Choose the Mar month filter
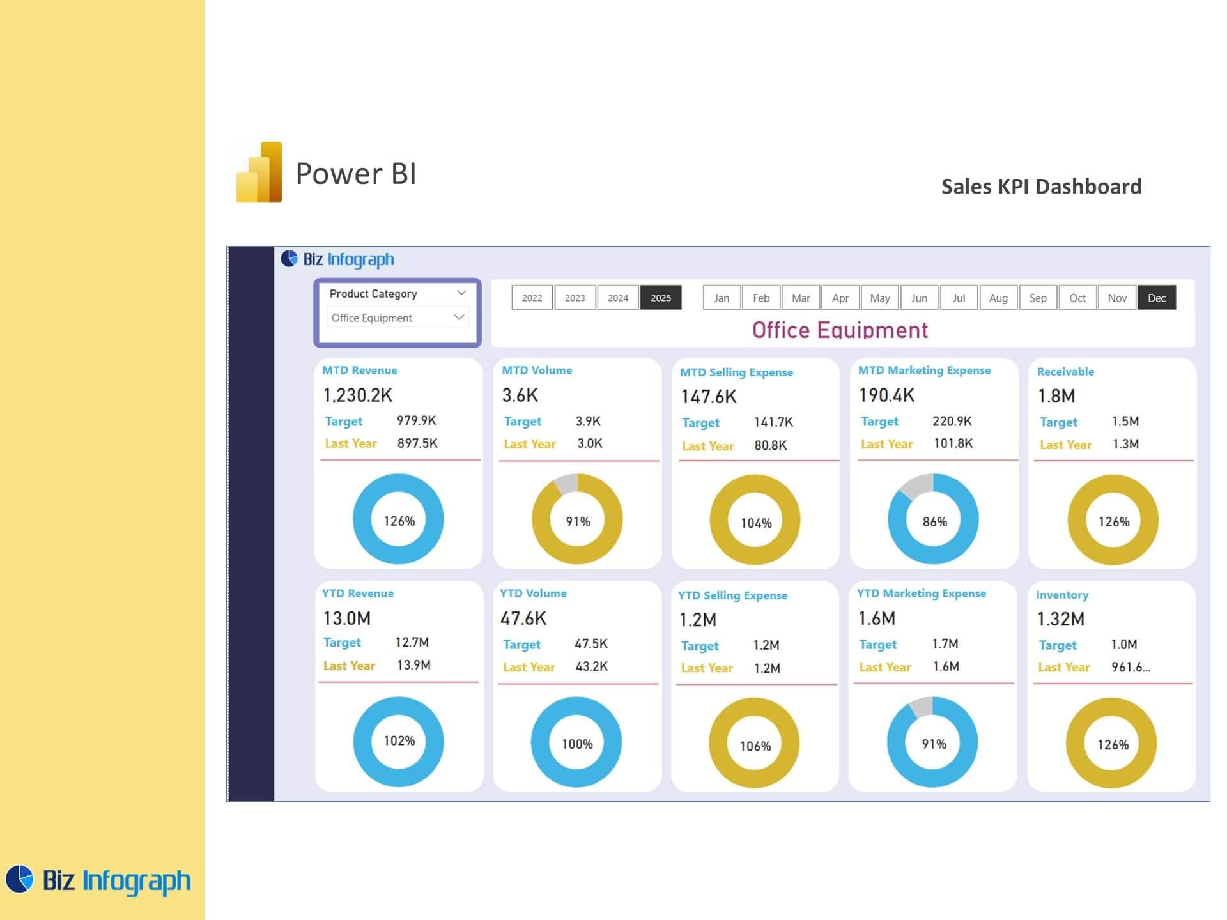1227x920 pixels. tap(801, 298)
